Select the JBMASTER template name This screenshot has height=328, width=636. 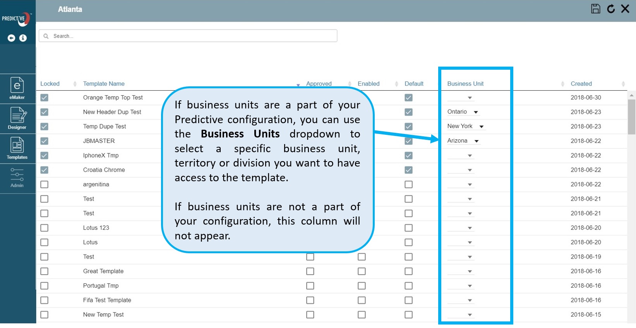pyautogui.click(x=99, y=141)
